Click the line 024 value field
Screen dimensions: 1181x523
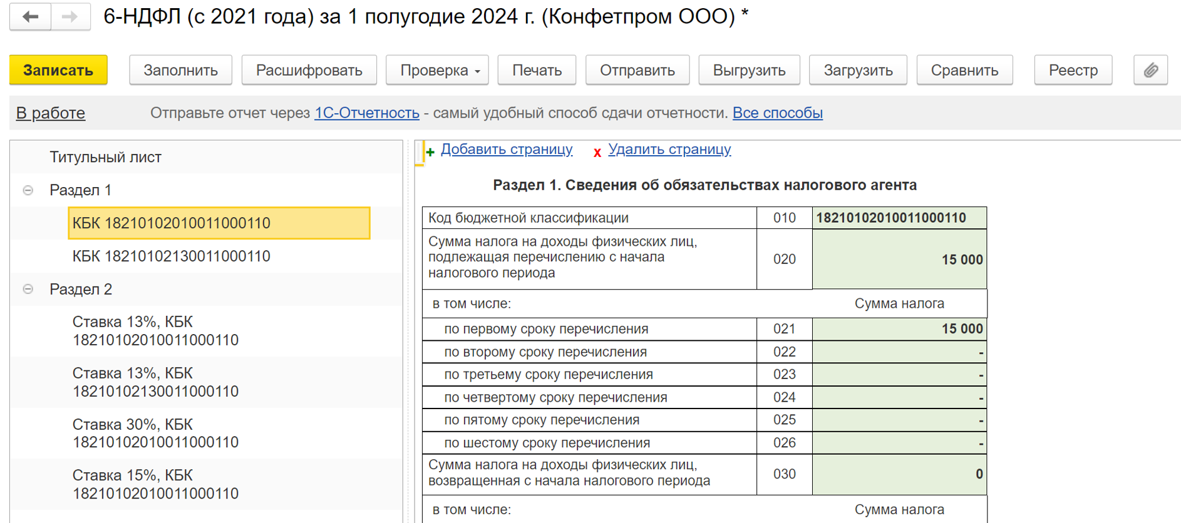click(x=899, y=397)
